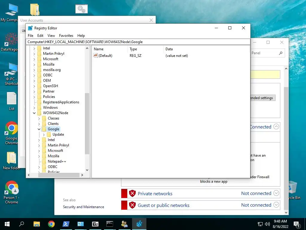306x230 pixels.
Task: Click the REG_SZ type cell
Action: [x=135, y=56]
